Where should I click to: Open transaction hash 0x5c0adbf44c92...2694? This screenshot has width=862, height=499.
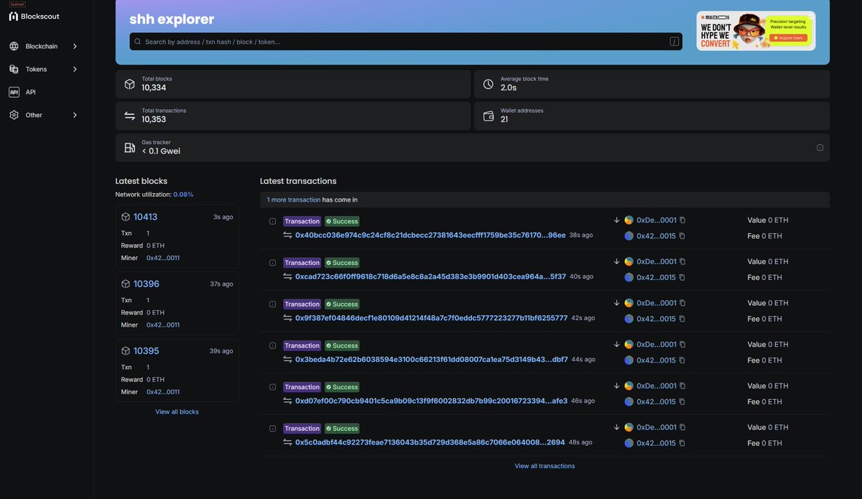[x=430, y=442]
